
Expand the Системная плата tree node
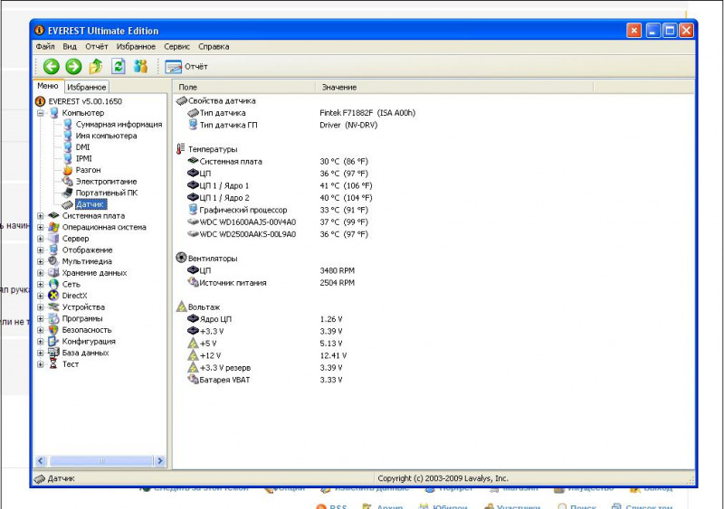[41, 216]
